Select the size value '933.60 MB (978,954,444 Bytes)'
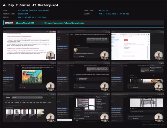Image resolution: width=167 pixels, height=128 pixels. click(x=33, y=10)
